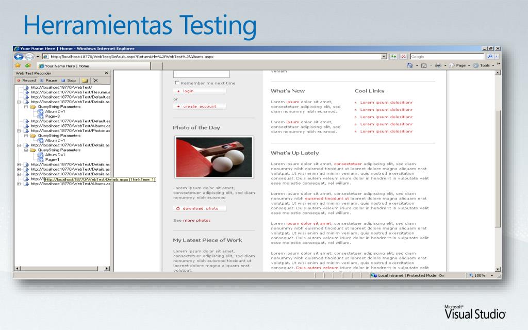Select the http://localhost:18770/WebTest/ request
The image size is (528, 330).
[61, 87]
